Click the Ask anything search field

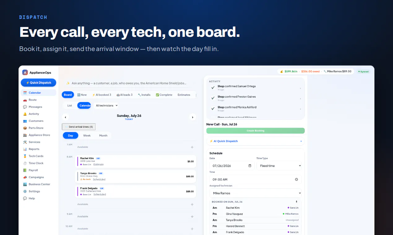[129, 83]
